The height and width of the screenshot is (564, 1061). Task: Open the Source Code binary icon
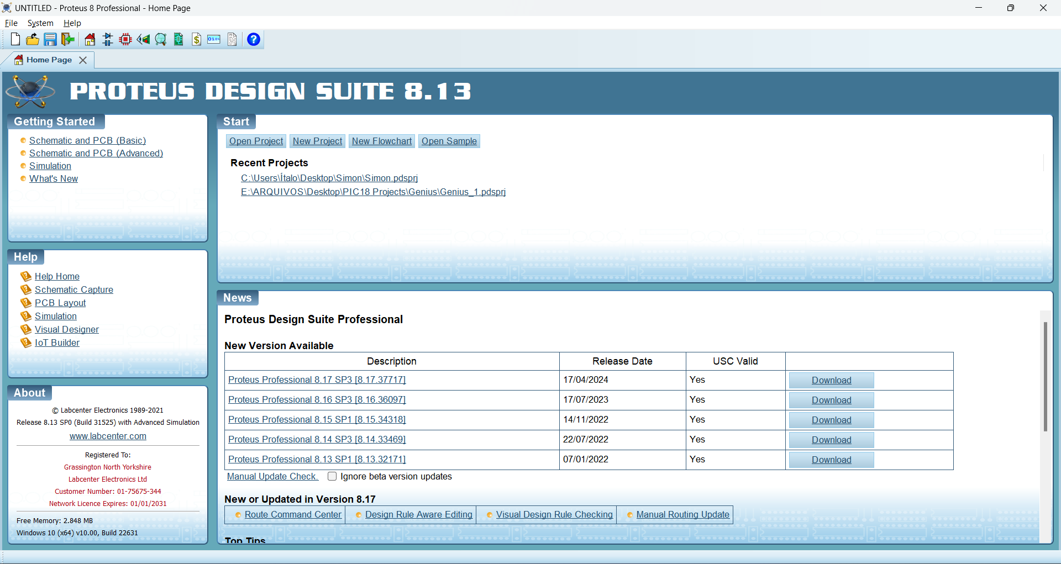click(214, 39)
